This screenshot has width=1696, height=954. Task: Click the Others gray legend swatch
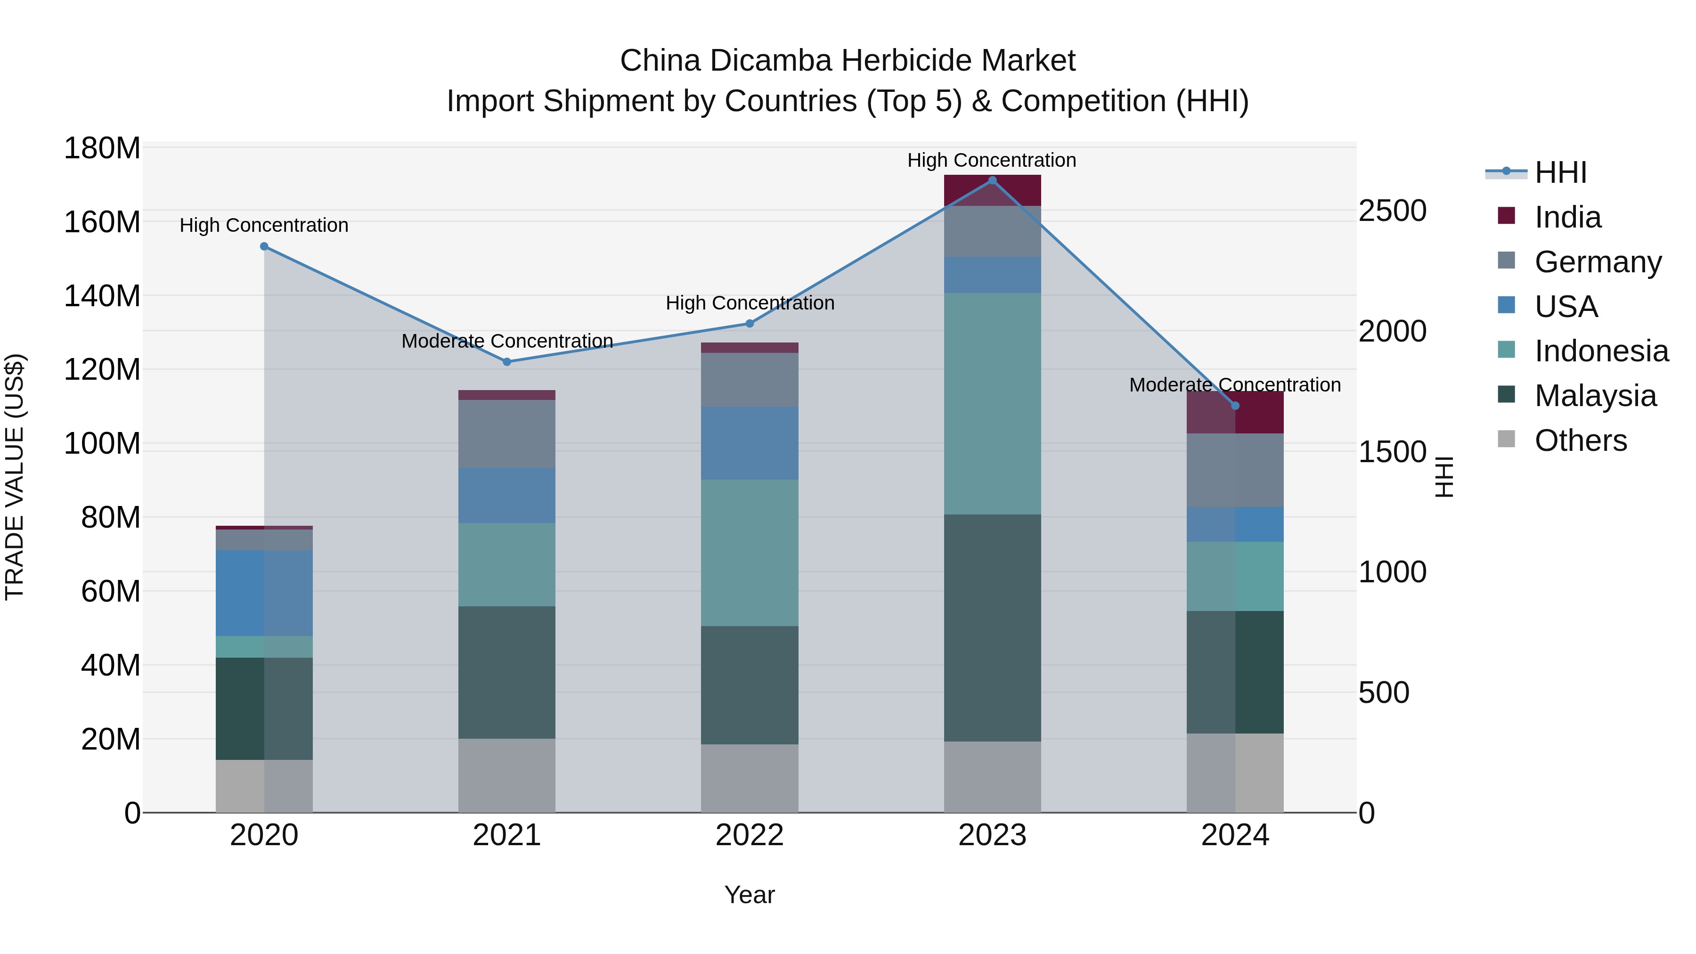pos(1506,439)
